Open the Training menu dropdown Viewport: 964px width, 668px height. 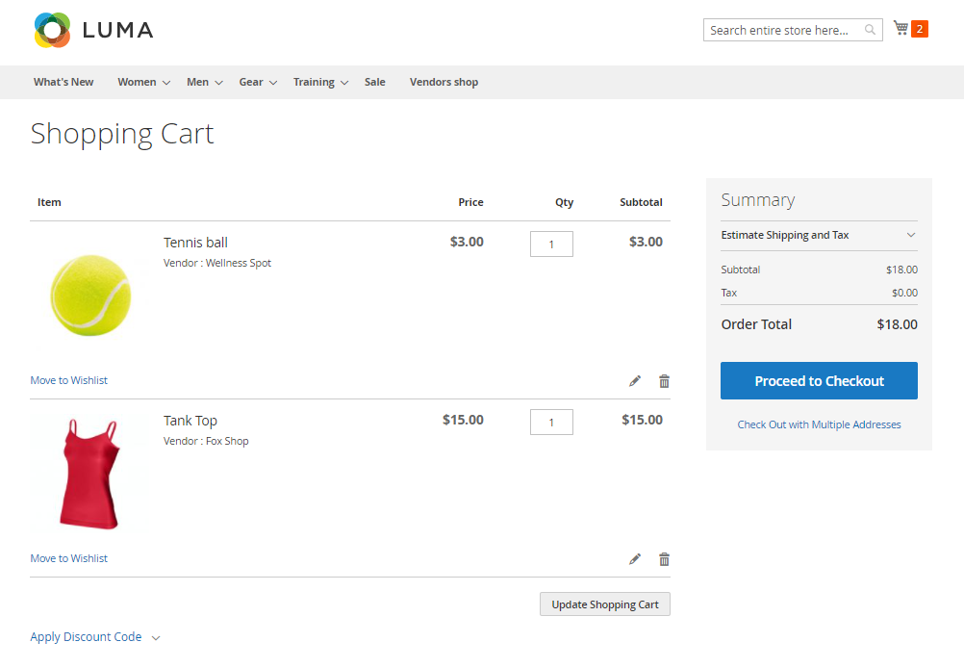click(x=320, y=82)
